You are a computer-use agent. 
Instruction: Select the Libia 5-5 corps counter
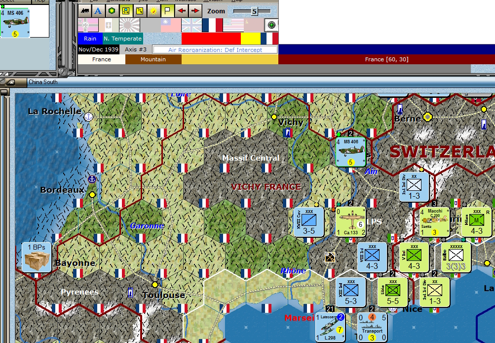click(393, 292)
